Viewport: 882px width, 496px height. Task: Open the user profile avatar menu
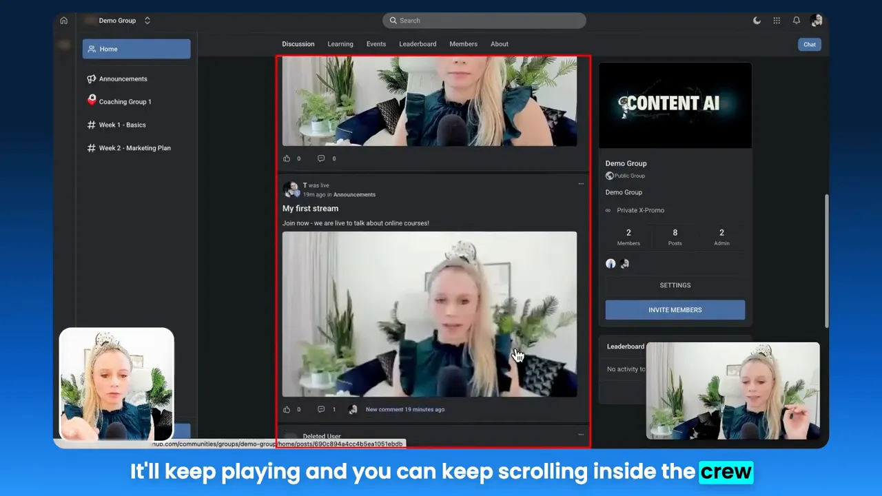coord(817,21)
